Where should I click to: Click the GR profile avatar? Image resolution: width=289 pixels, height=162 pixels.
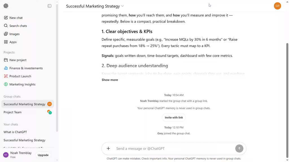click(277, 6)
